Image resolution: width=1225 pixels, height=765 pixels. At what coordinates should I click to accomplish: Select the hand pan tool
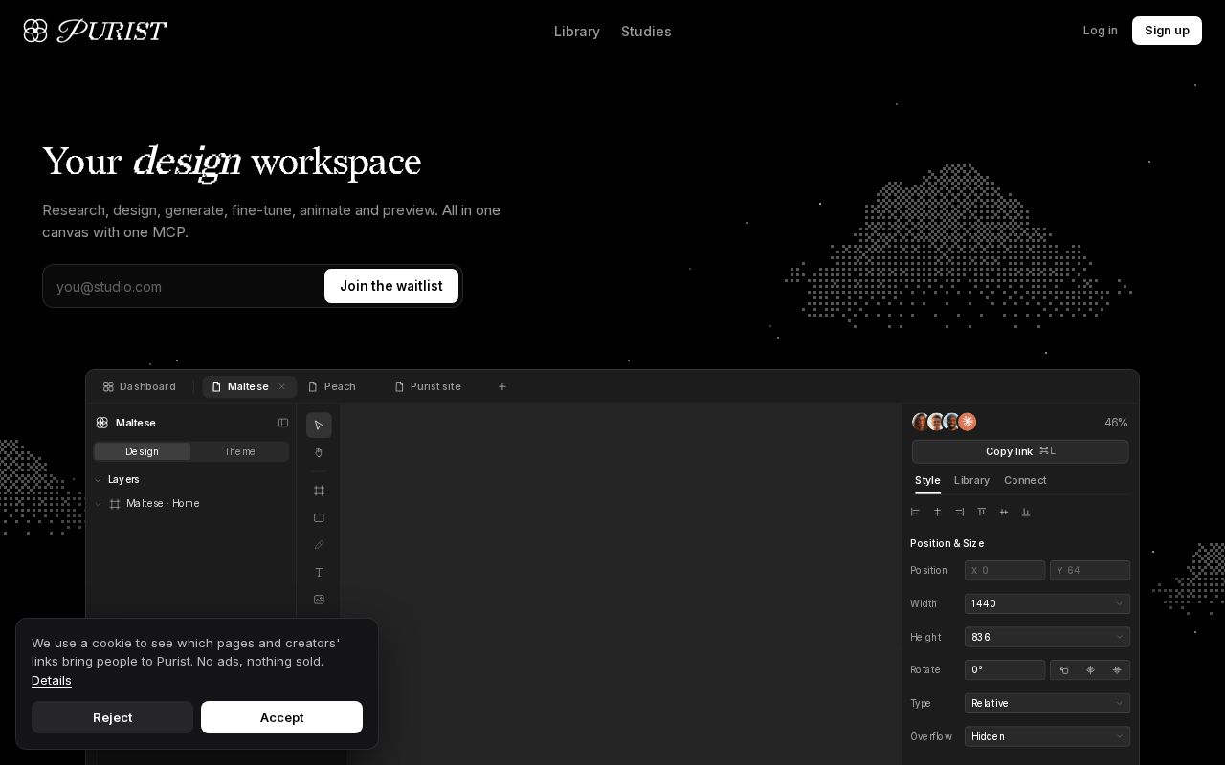pos(319,452)
